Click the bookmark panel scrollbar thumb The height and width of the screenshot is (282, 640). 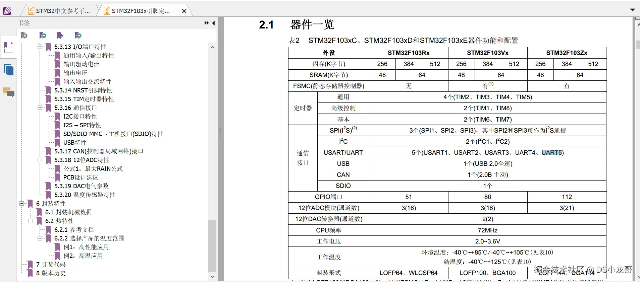(x=212, y=246)
